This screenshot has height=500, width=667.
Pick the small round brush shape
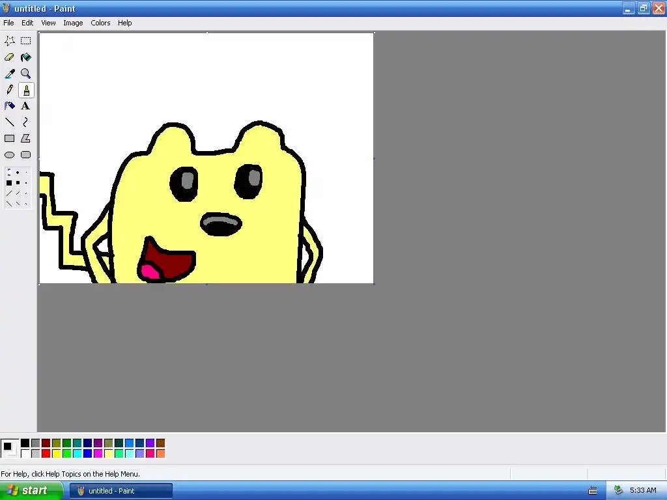(x=26, y=173)
